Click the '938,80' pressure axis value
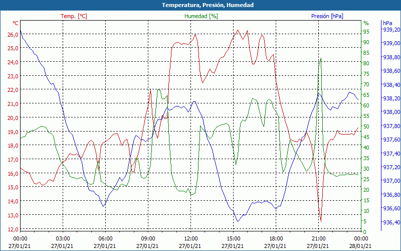The height and width of the screenshot is (251, 401). click(391, 57)
